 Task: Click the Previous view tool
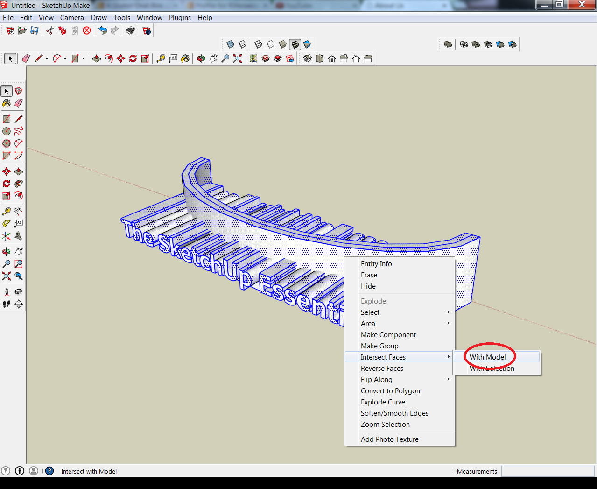tap(19, 276)
